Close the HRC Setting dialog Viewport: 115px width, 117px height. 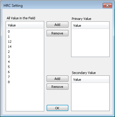click(107, 5)
